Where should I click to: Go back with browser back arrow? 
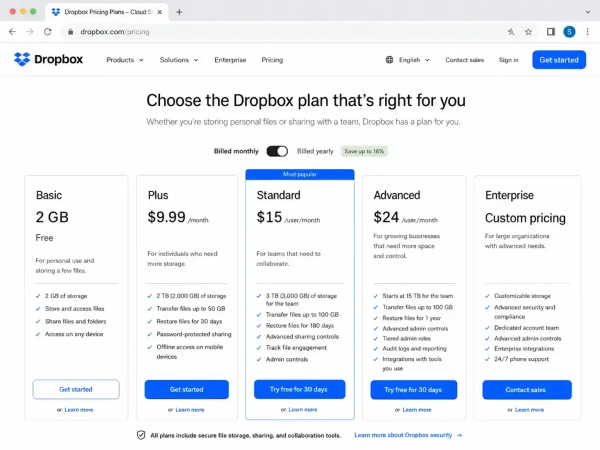click(x=12, y=32)
